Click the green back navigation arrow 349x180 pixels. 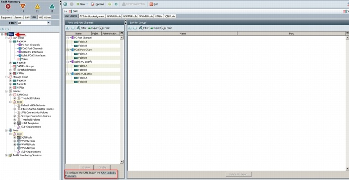(x=66, y=4)
